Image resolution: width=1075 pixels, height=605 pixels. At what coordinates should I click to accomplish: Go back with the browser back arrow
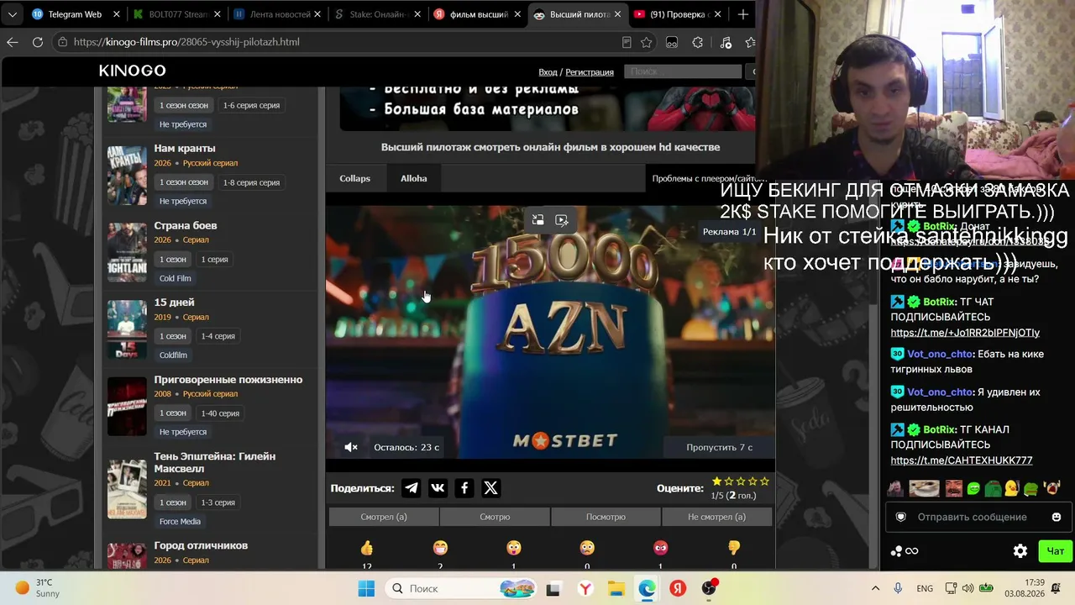coord(13,42)
